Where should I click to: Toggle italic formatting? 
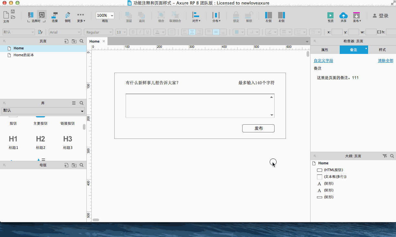(x=140, y=32)
